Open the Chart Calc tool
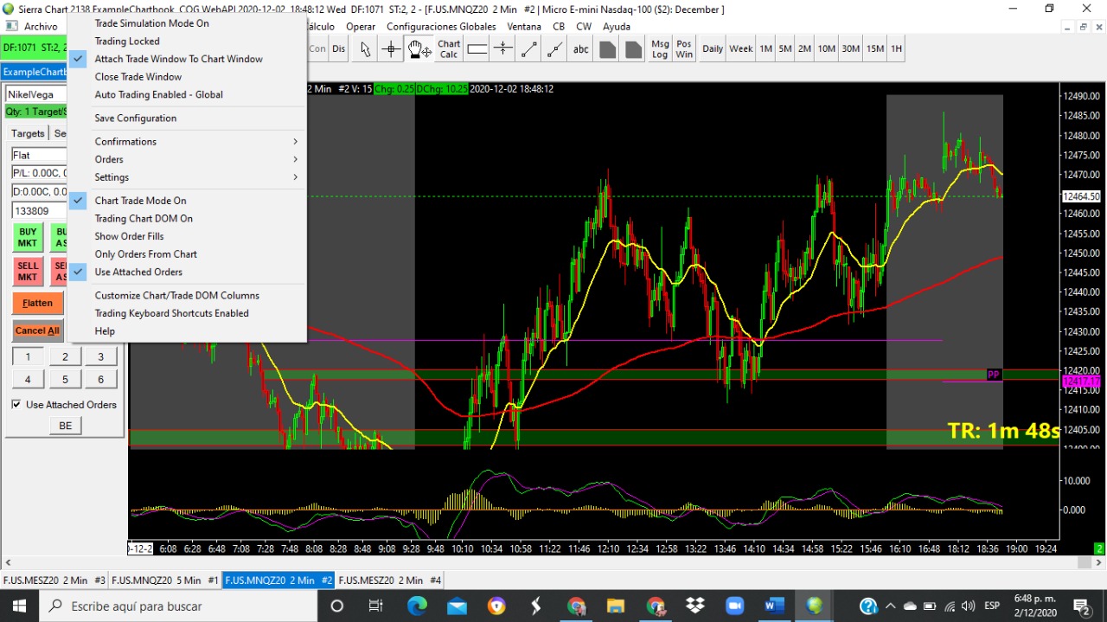The width and height of the screenshot is (1107, 622). pos(449,49)
